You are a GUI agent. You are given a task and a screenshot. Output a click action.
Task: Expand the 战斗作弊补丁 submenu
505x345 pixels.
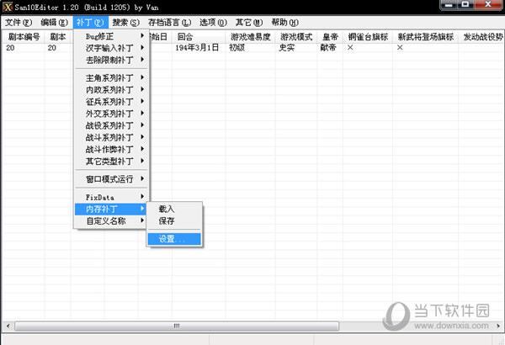(x=111, y=149)
